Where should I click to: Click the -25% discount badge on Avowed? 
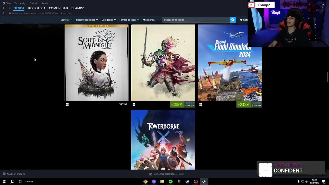177,105
